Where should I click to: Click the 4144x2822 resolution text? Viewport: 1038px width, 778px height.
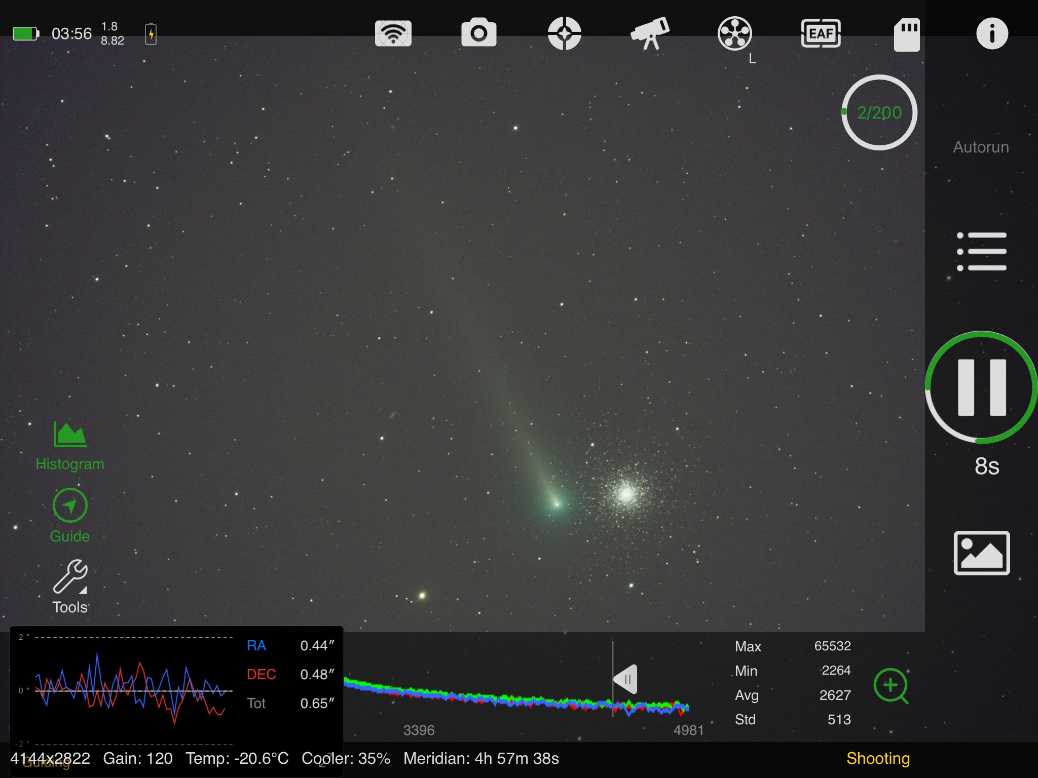[x=50, y=758]
